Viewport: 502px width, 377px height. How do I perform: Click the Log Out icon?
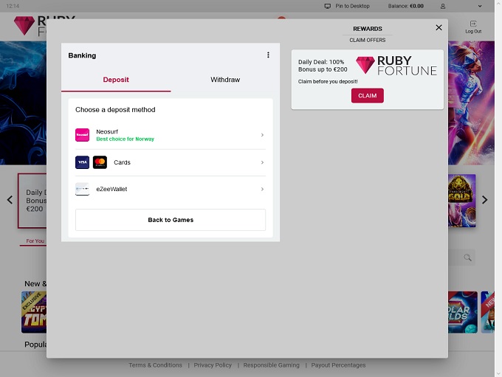[473, 24]
